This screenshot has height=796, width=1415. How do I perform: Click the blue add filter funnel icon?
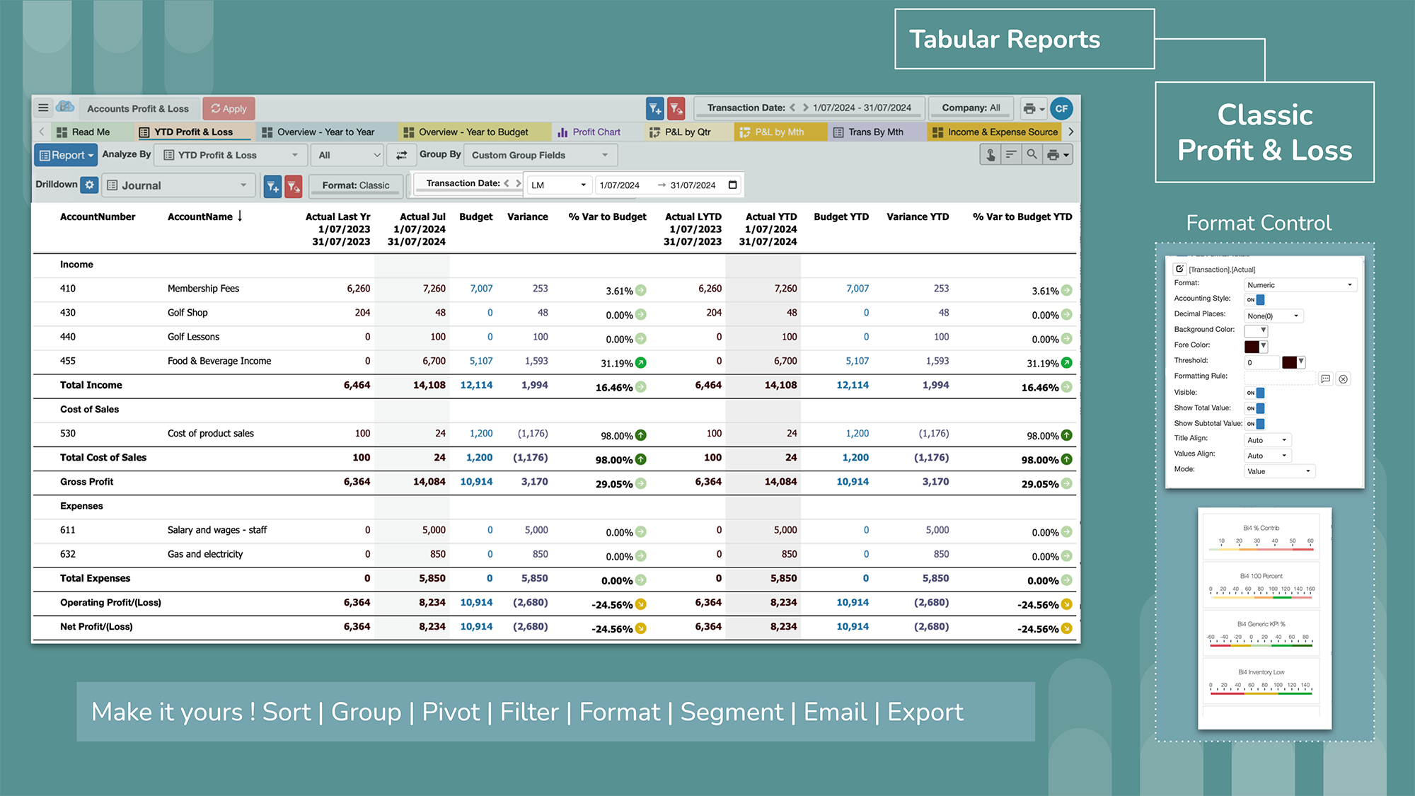coord(654,108)
